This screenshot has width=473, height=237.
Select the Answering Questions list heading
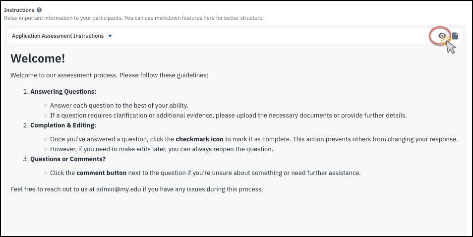pyautogui.click(x=63, y=92)
